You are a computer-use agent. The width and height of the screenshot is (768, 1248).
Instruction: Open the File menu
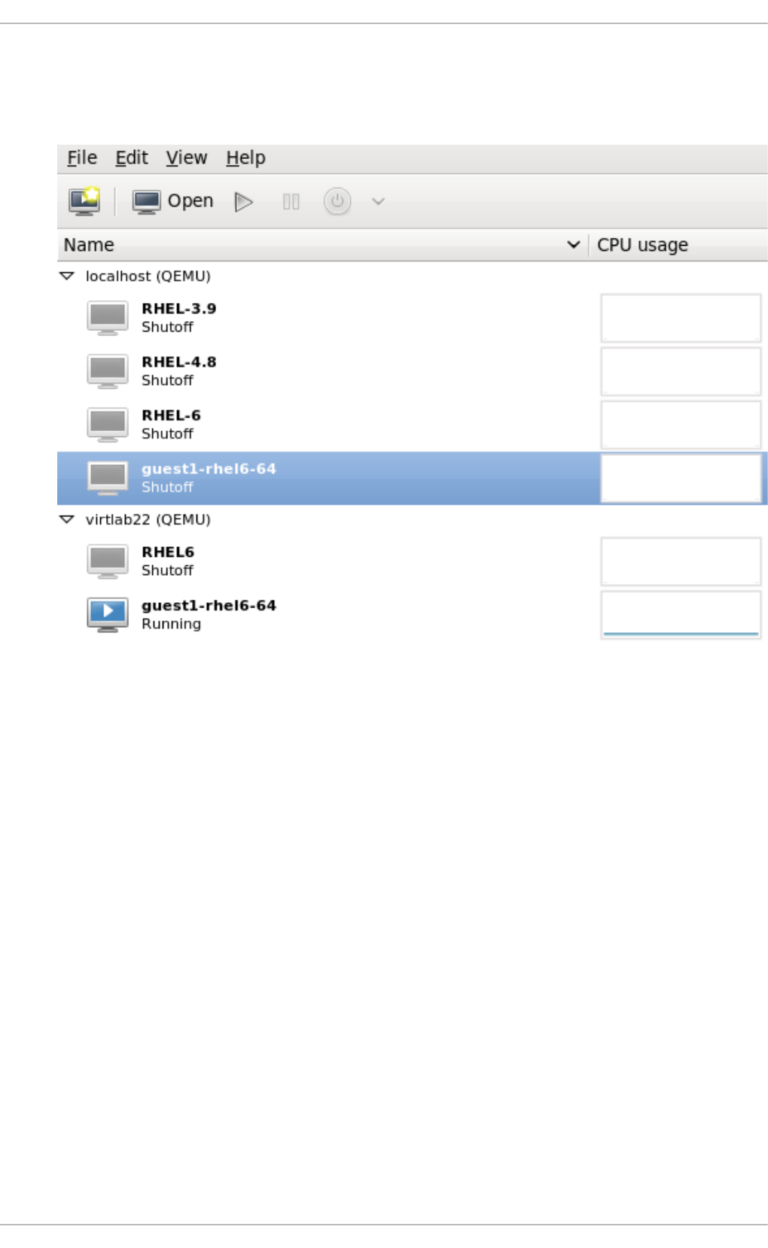(x=82, y=158)
